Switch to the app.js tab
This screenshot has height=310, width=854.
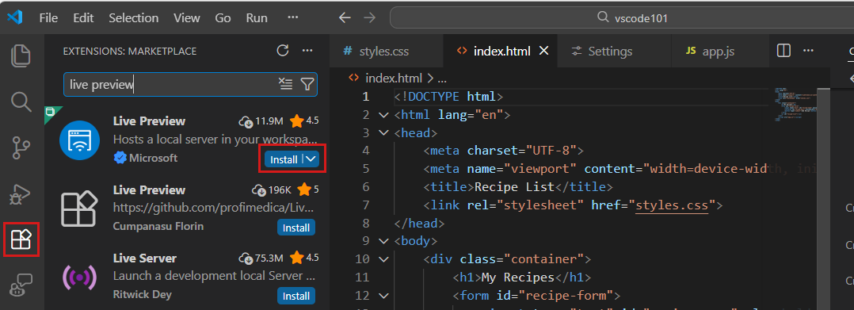coord(720,52)
